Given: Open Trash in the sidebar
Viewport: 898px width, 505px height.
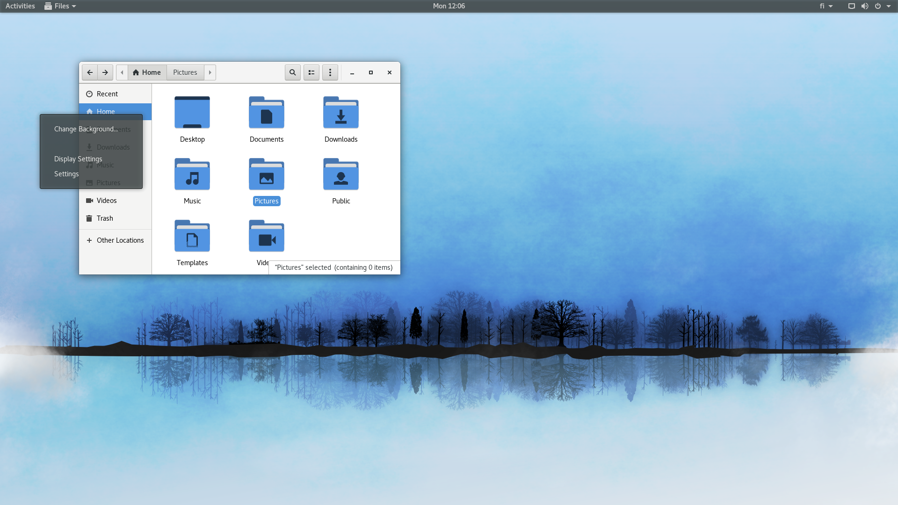Looking at the screenshot, I should click(115, 218).
